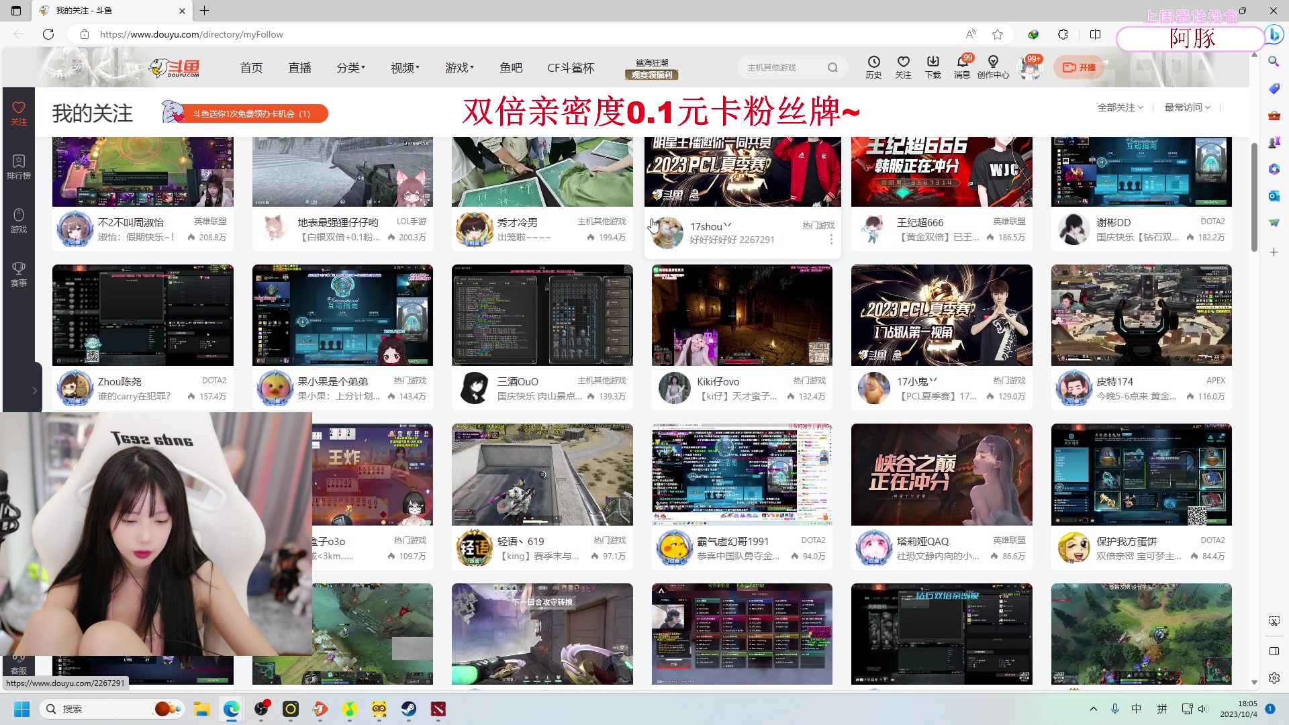Refresh the browser page
1289x725 pixels.
click(x=48, y=34)
